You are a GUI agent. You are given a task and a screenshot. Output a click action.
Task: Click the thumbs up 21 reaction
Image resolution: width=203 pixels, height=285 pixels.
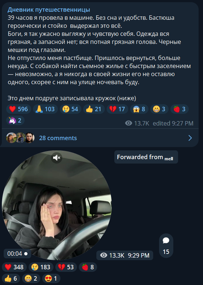point(94,109)
